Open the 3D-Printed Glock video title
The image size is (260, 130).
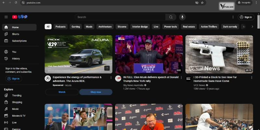215,79
